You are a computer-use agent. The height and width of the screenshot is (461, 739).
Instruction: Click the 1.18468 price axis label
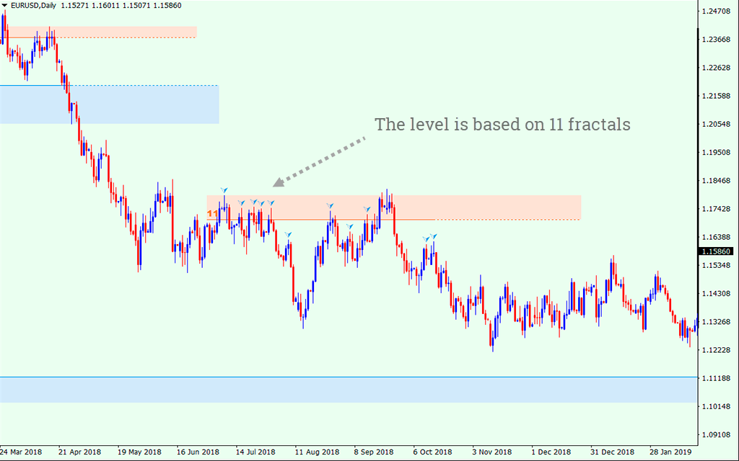[x=716, y=181]
